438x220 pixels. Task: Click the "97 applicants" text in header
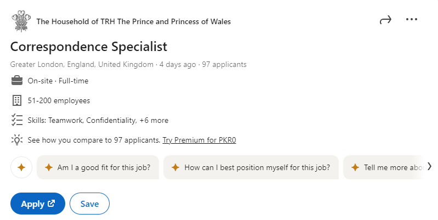pyautogui.click(x=224, y=65)
